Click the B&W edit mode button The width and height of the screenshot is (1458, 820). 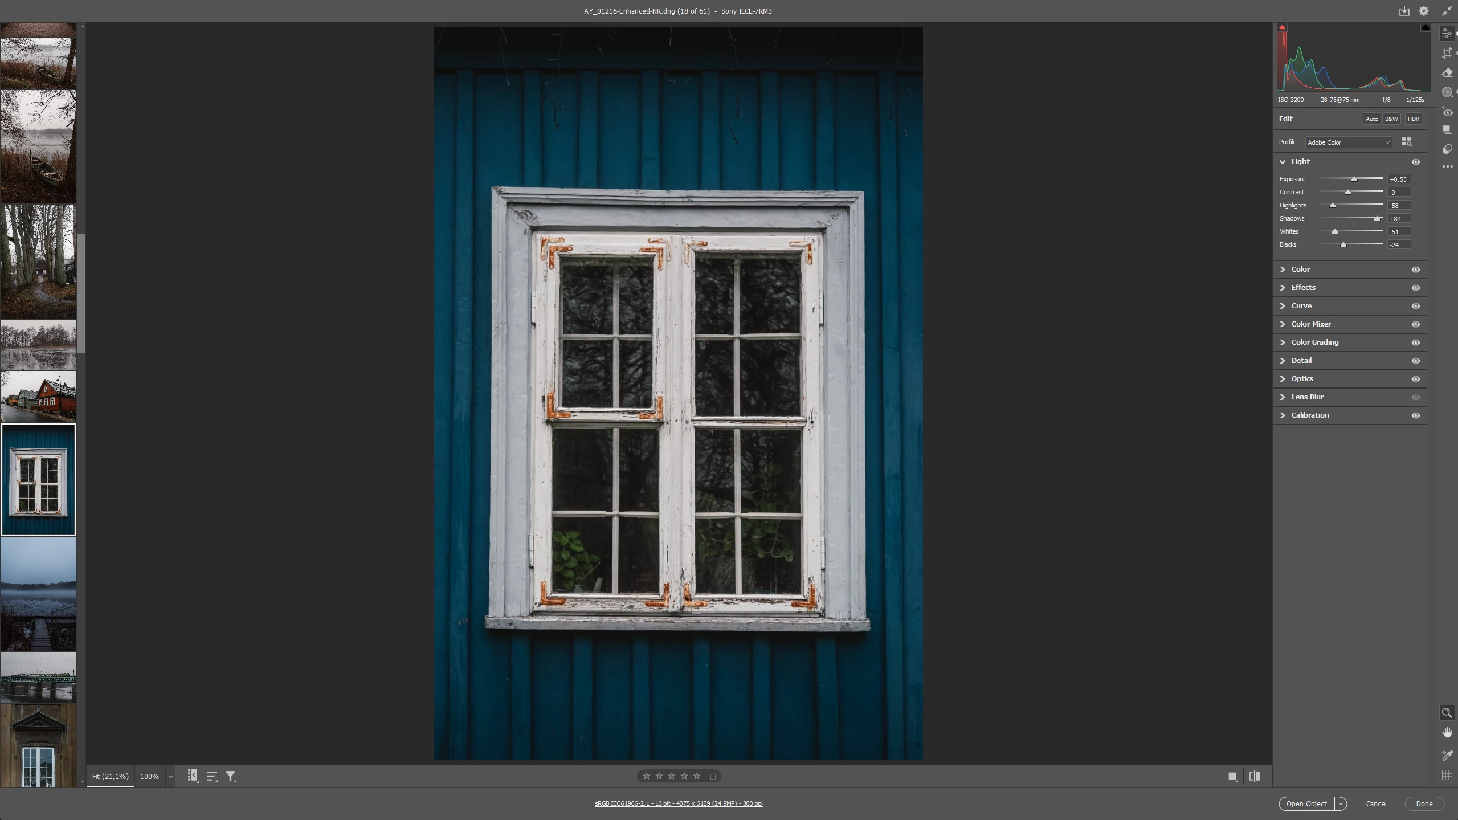click(x=1391, y=119)
